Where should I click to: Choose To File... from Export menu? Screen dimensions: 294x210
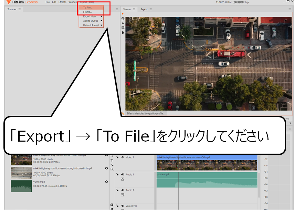[x=91, y=8]
